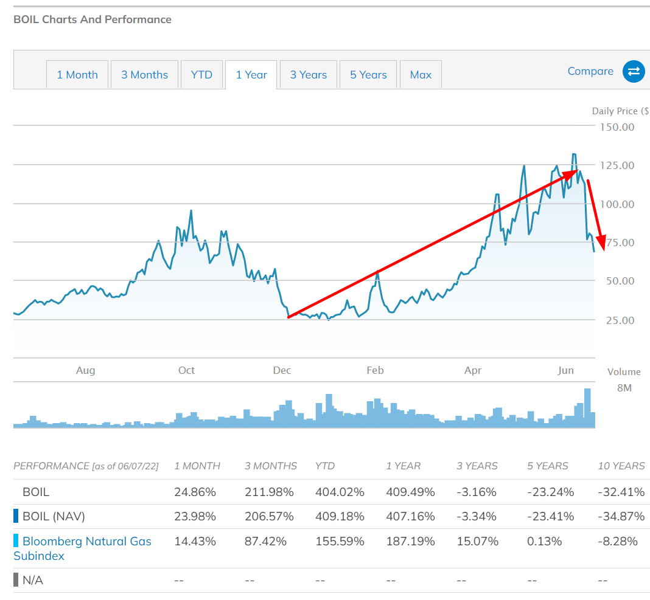Switch to the 5 Years tab

368,75
